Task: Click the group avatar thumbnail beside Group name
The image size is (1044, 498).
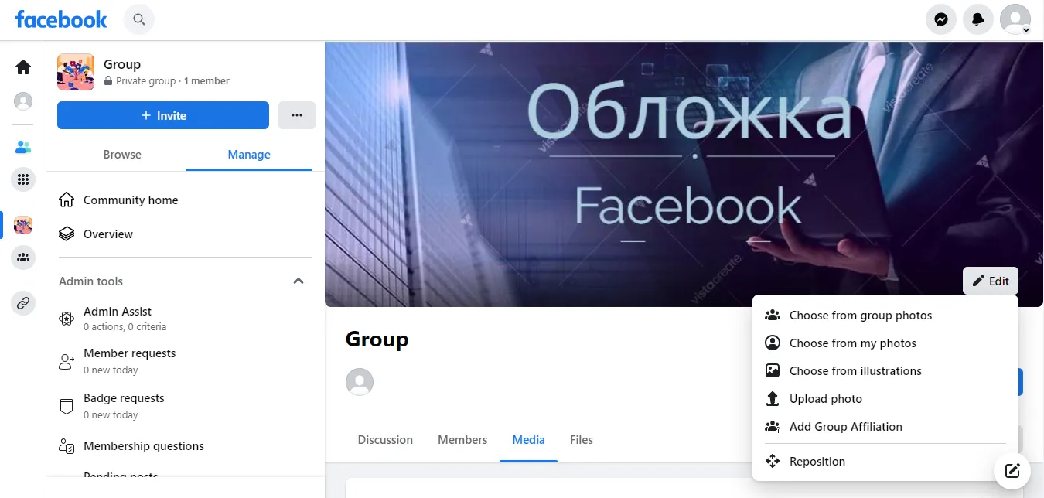Action: point(76,72)
